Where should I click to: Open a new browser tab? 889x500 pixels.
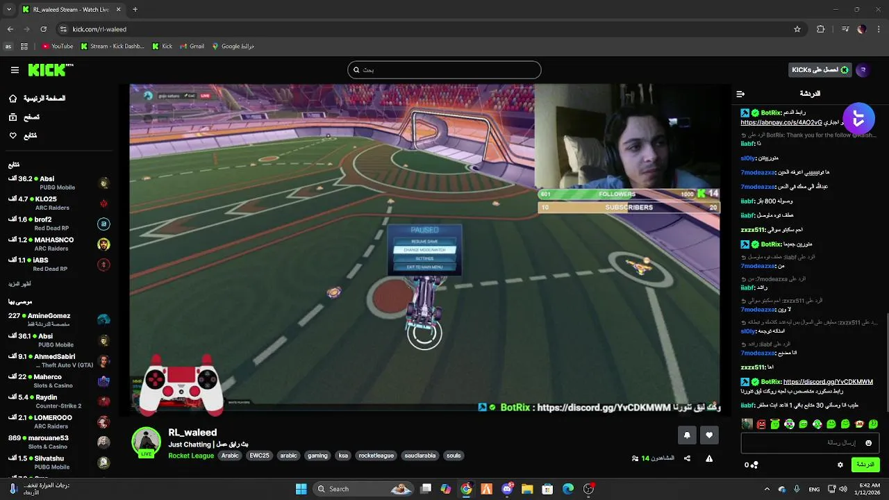135,10
